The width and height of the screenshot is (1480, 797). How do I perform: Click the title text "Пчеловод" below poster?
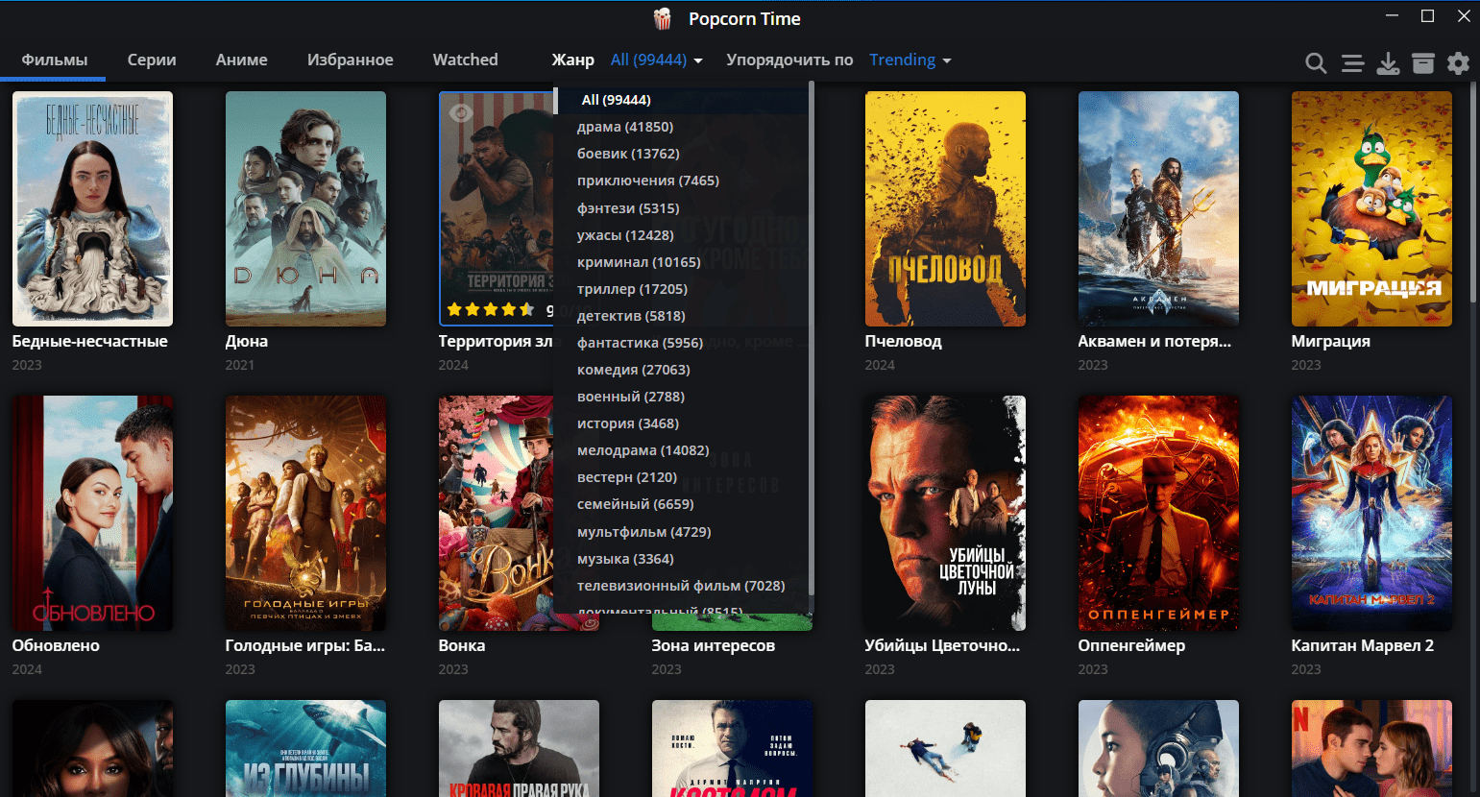click(x=903, y=341)
